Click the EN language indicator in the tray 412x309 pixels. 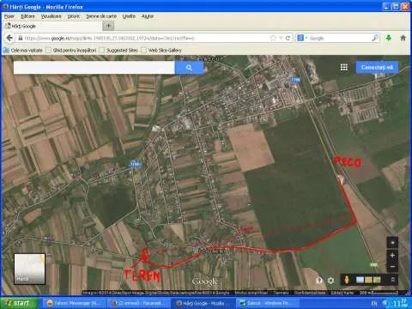pyautogui.click(x=374, y=303)
